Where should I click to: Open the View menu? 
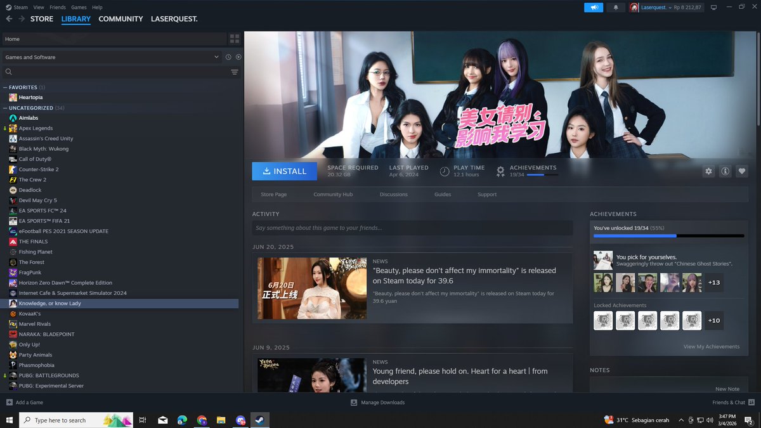(x=39, y=8)
